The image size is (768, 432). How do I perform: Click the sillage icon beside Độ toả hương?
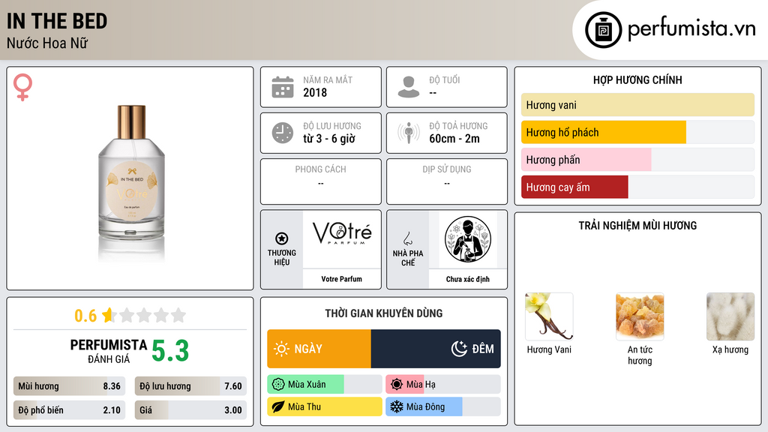point(409,133)
